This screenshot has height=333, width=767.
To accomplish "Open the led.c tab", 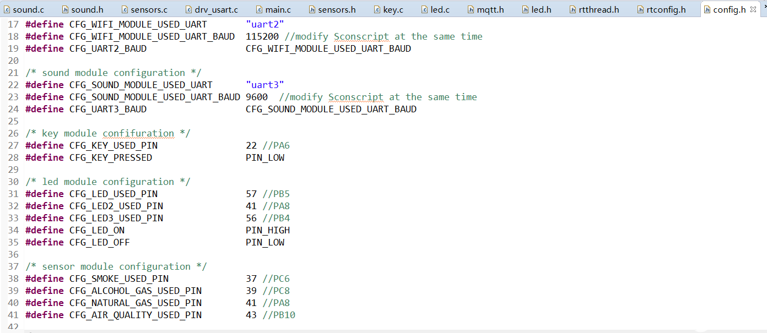I will [435, 9].
